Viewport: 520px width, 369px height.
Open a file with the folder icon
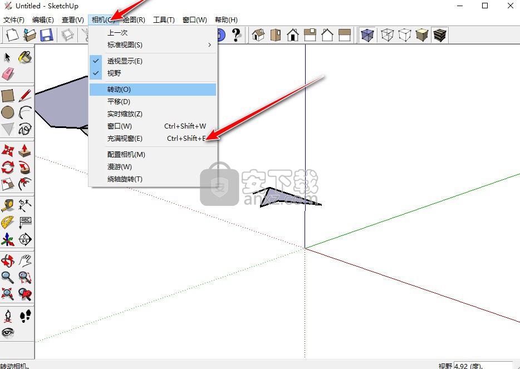click(x=30, y=35)
